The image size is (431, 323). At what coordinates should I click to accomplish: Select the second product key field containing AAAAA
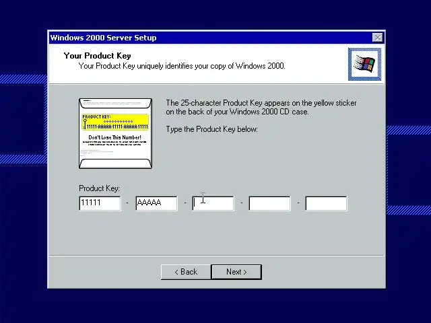click(156, 203)
